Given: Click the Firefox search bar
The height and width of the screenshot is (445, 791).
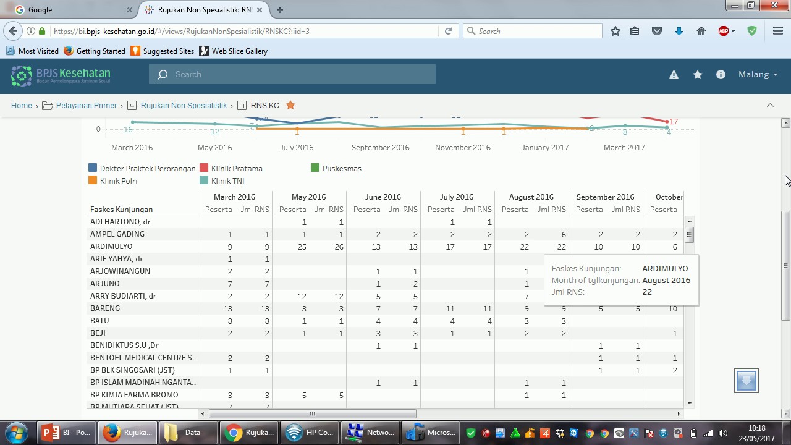Looking at the screenshot, I should point(533,31).
